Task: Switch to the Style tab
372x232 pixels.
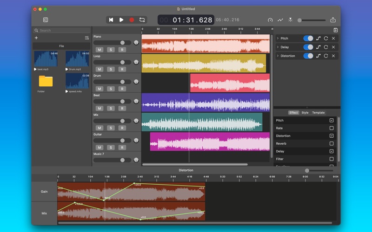Action: point(305,113)
